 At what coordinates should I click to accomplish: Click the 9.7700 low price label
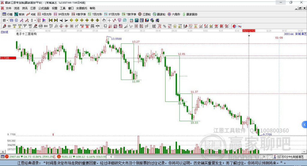click(267, 135)
